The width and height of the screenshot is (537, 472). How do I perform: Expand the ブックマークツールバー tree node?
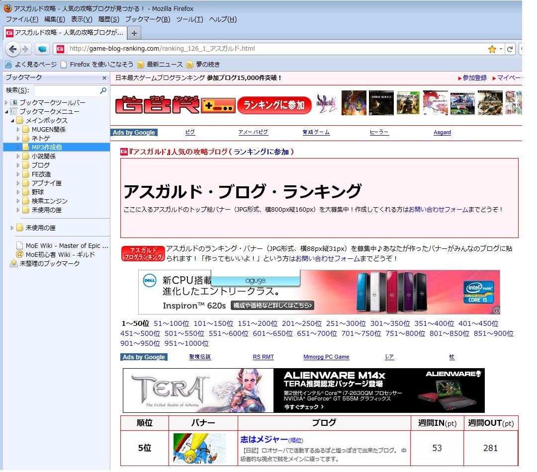[x=6, y=103]
